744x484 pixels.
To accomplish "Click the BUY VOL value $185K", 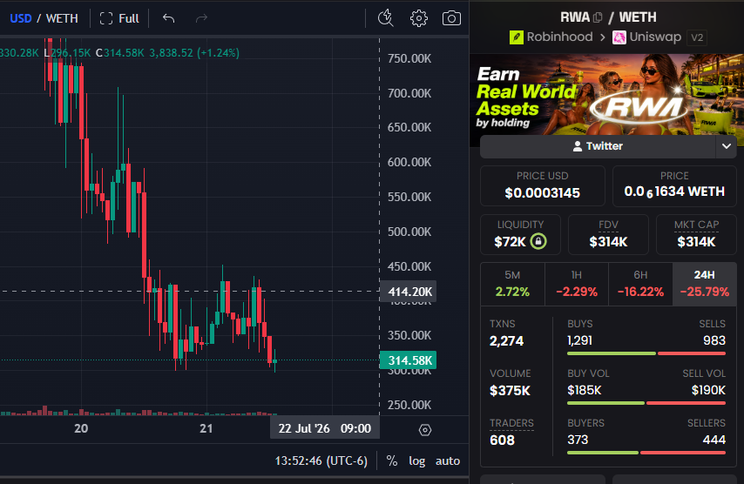I will [x=584, y=390].
